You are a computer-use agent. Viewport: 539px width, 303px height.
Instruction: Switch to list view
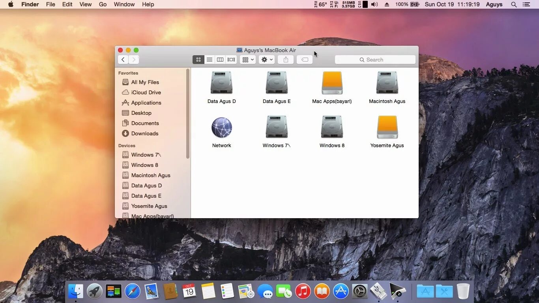pyautogui.click(x=210, y=60)
